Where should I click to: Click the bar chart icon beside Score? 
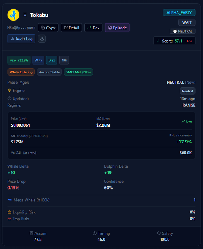[158, 41]
